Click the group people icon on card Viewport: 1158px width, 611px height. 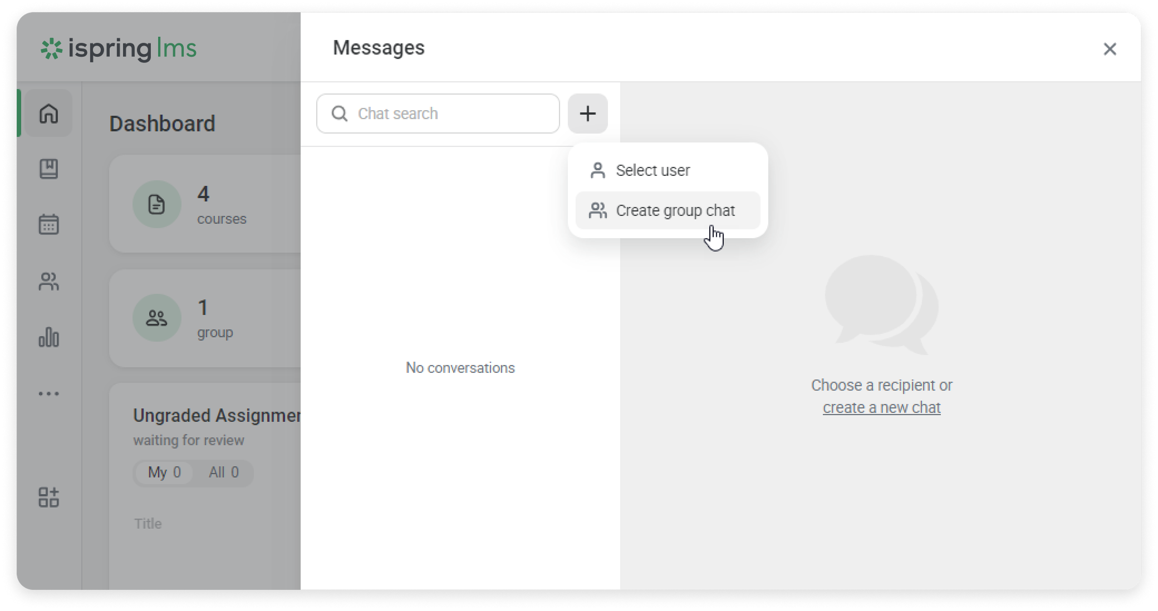(156, 318)
